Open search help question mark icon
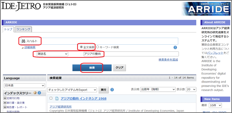Viewport: 232px width, 113px height. coord(175,47)
